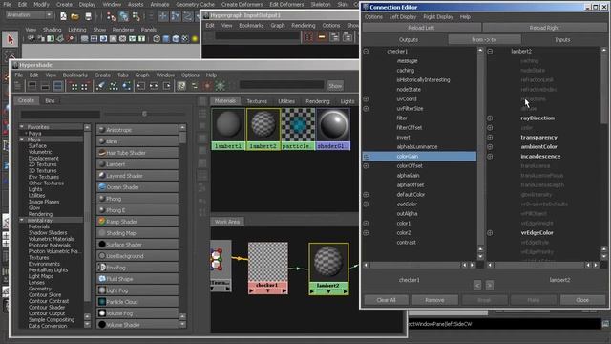Create a Surface Shader node
Viewport: 611px width, 344px height.
(137, 245)
